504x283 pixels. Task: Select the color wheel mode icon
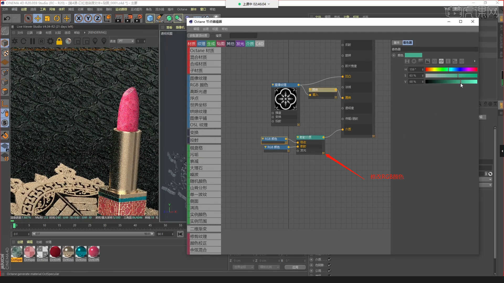[x=414, y=61]
